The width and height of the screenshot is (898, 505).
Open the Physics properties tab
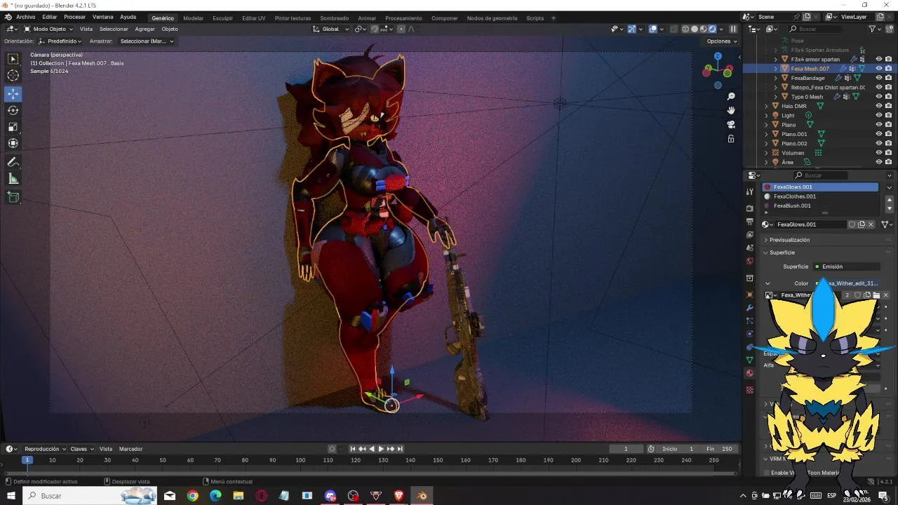point(750,334)
